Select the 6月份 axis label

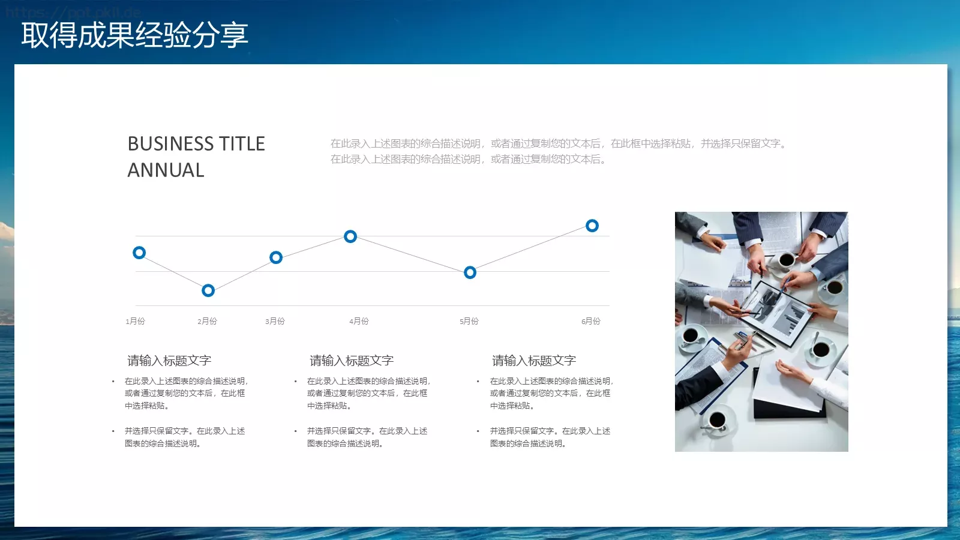coord(591,321)
